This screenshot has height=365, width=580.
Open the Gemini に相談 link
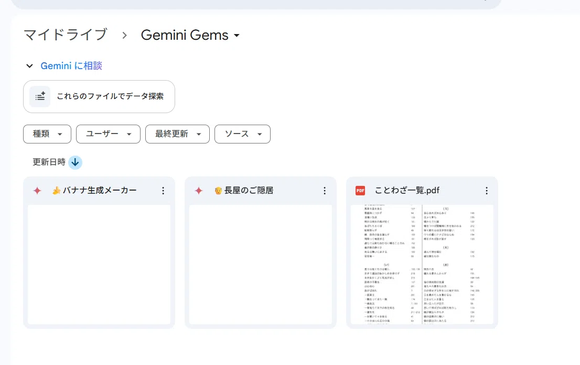pyautogui.click(x=71, y=66)
